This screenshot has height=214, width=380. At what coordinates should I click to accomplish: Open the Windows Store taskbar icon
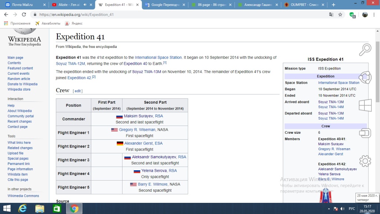[x=57, y=208]
